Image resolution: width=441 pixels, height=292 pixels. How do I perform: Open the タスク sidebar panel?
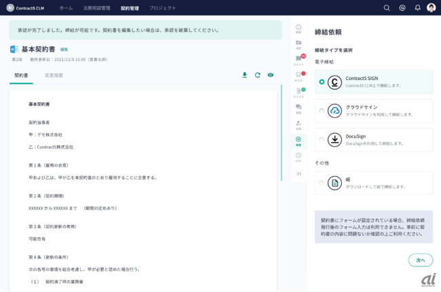299,77
